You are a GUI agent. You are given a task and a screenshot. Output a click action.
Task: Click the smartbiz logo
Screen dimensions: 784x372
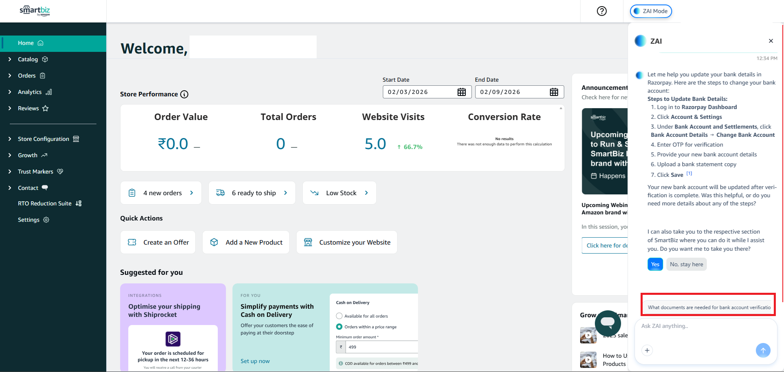click(x=35, y=11)
